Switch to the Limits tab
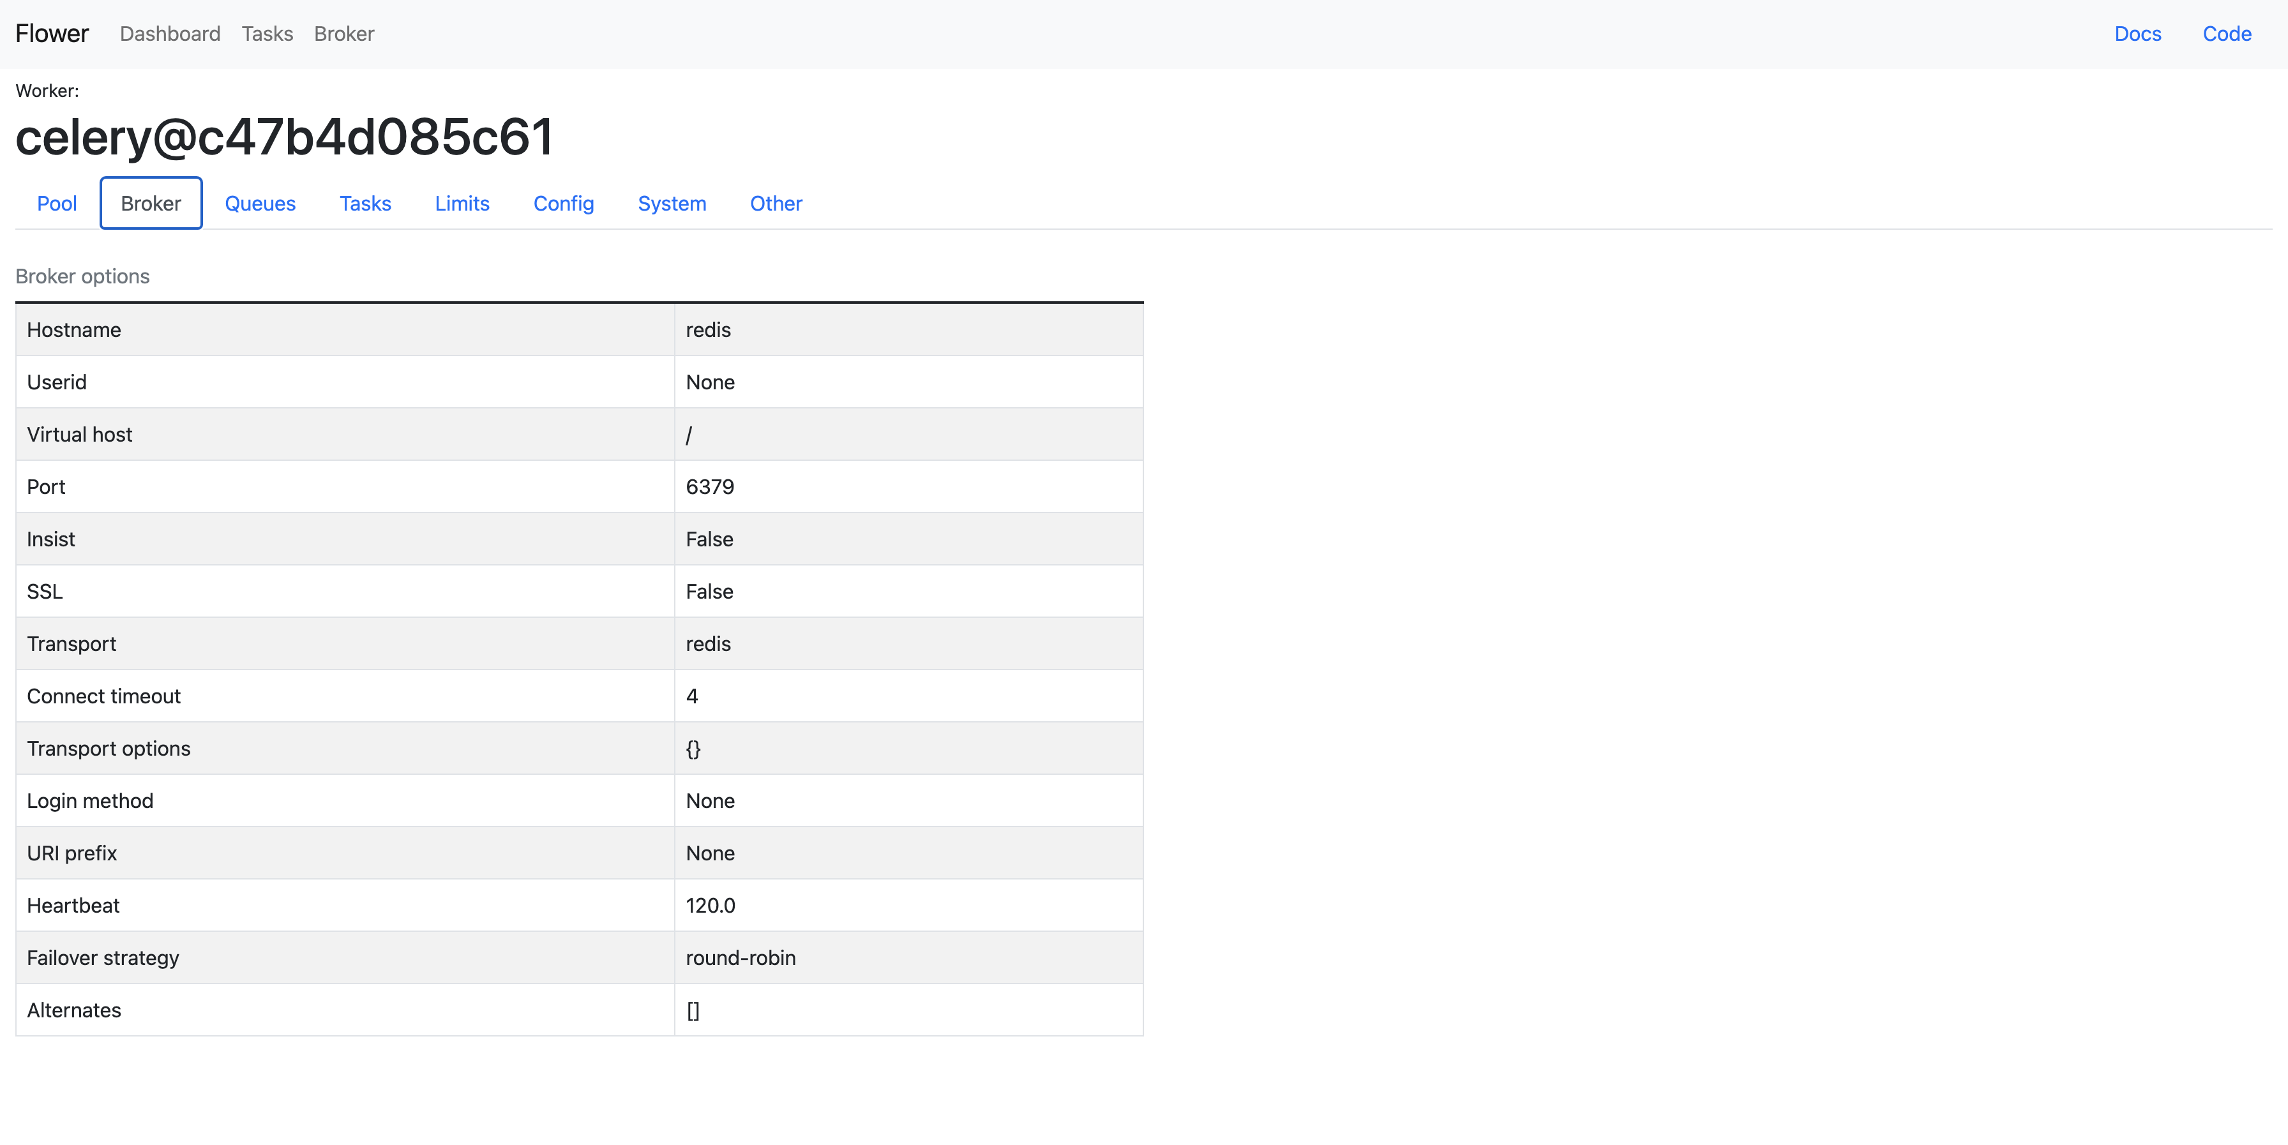Screen dimensions: 2288x1145 (x=462, y=204)
